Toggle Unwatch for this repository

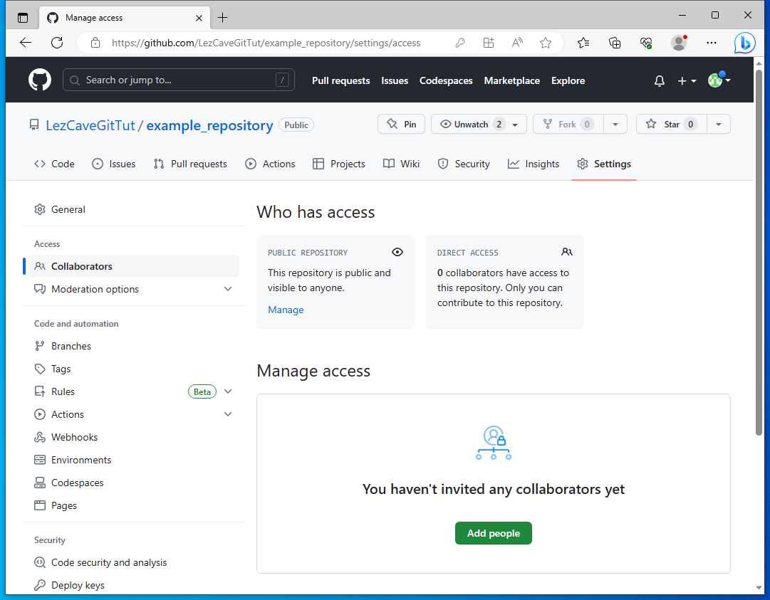pos(471,124)
